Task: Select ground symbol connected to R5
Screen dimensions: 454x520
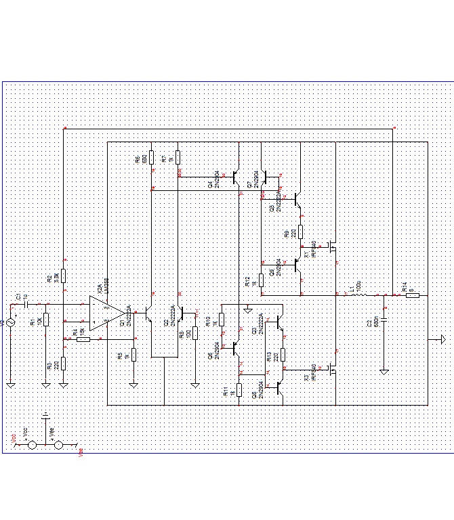Action: pyautogui.click(x=133, y=386)
